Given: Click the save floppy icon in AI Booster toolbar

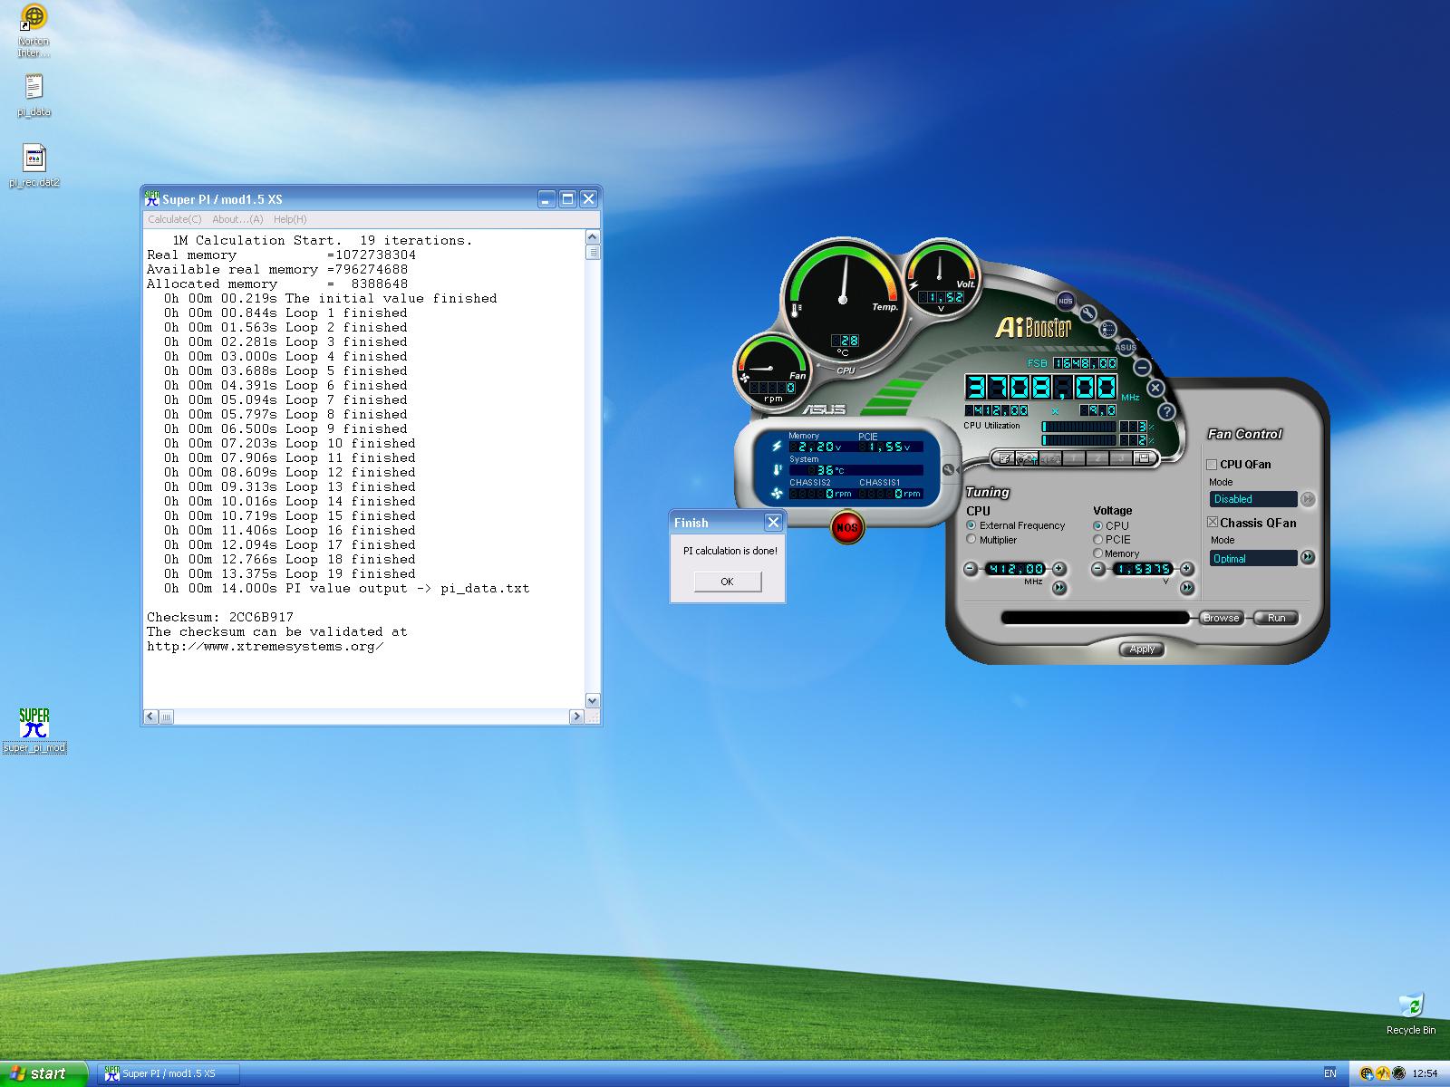Looking at the screenshot, I should [1145, 458].
